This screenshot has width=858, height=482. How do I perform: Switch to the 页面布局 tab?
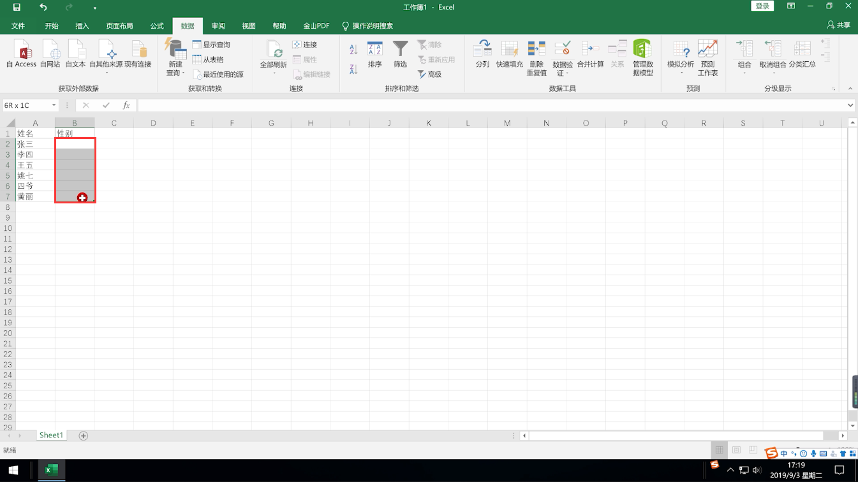click(119, 26)
